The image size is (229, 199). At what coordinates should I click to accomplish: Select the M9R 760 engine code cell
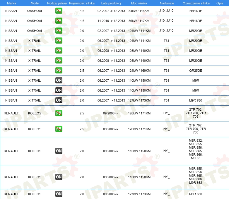tap(196, 100)
